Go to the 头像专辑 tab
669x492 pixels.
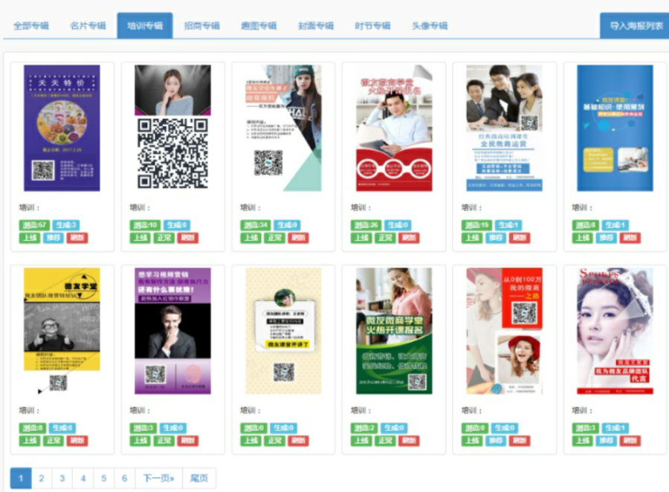430,26
